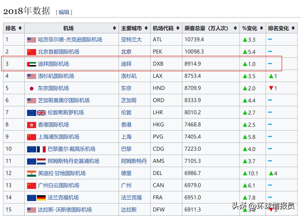Open the 洛杉矶 city link
This screenshot has width=301, height=216.
pos(129,76)
